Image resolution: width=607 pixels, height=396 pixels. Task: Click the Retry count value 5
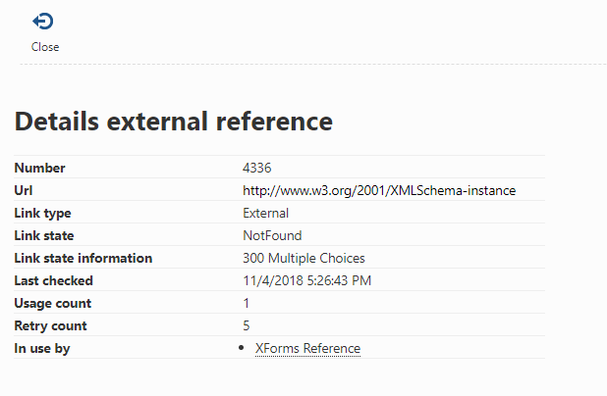point(247,325)
